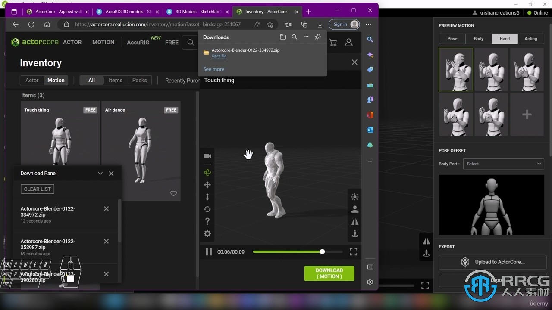This screenshot has width=552, height=310.
Task: Select the Motion inventory filter
Action: (x=56, y=80)
